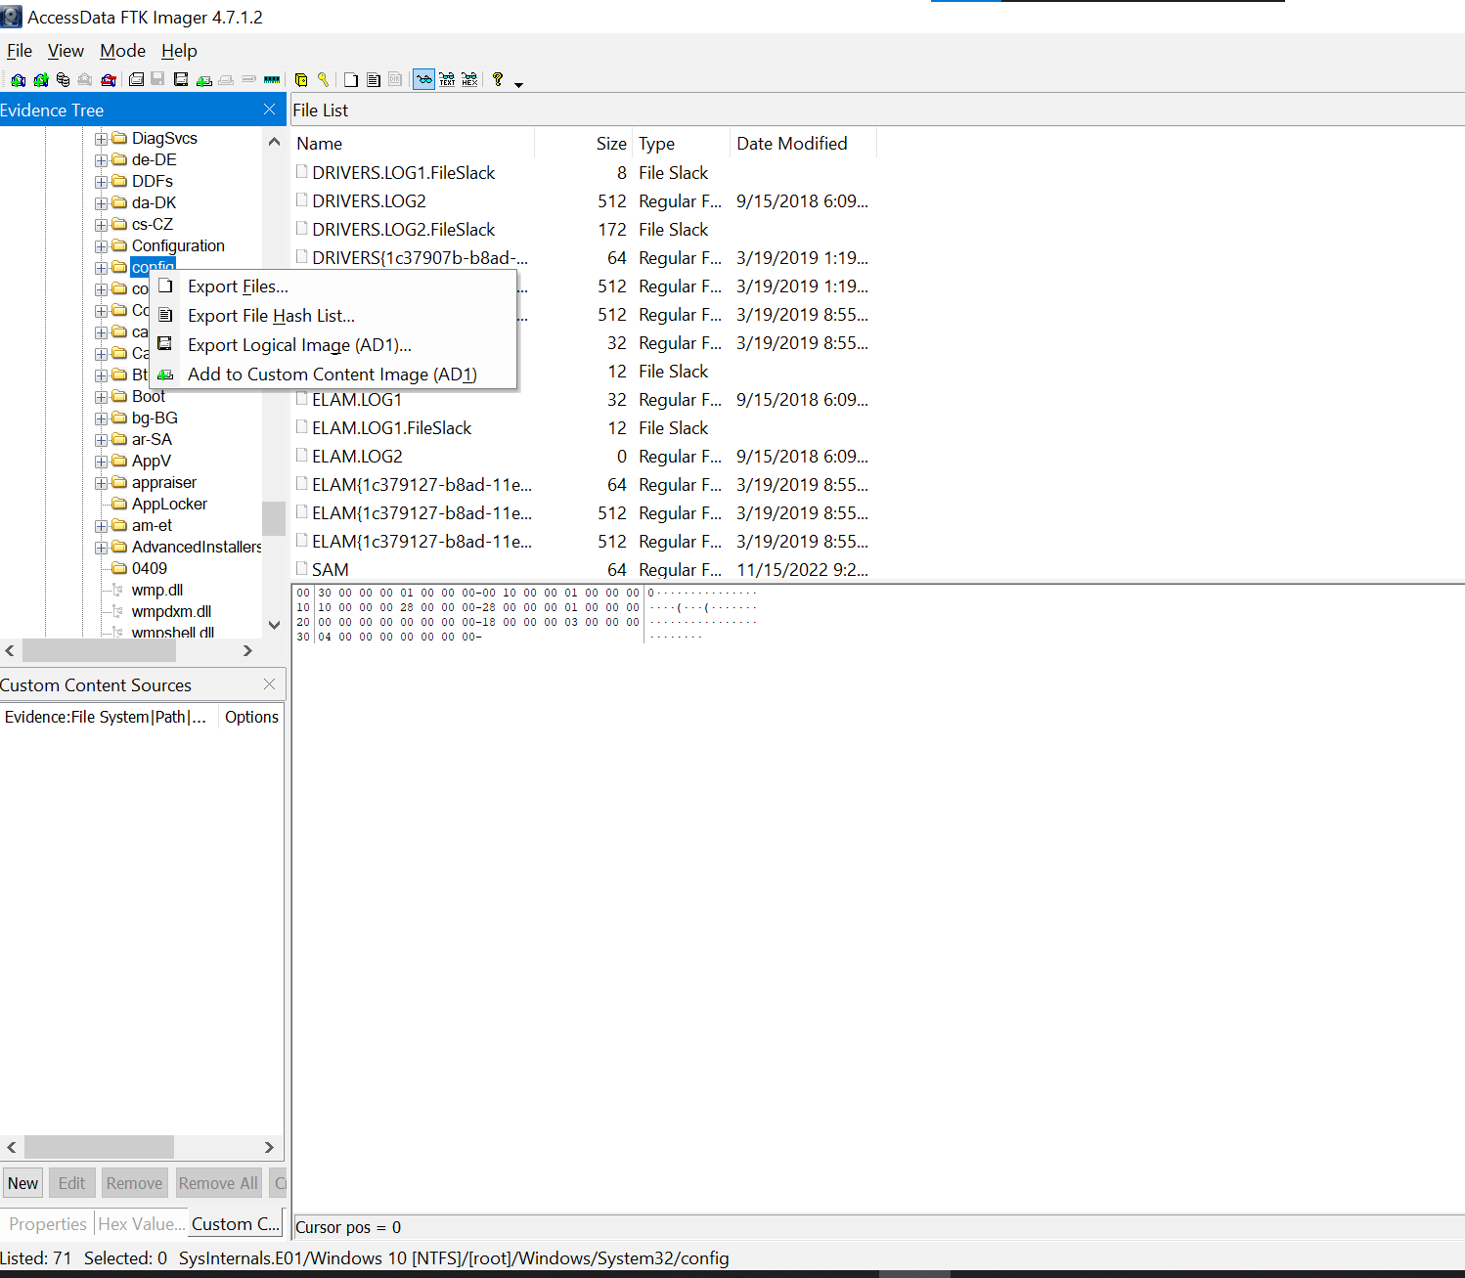Choose Export Files... from context menu
The image size is (1465, 1278).
(x=238, y=286)
